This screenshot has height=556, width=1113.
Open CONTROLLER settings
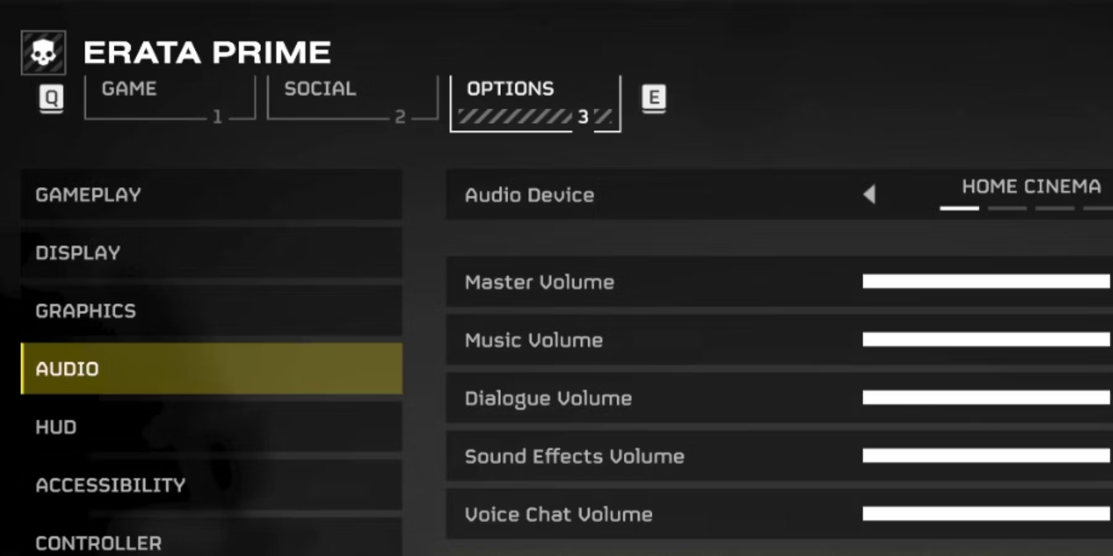[211, 542]
